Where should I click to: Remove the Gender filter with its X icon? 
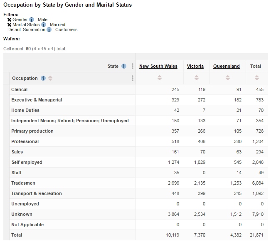pos(10,20)
